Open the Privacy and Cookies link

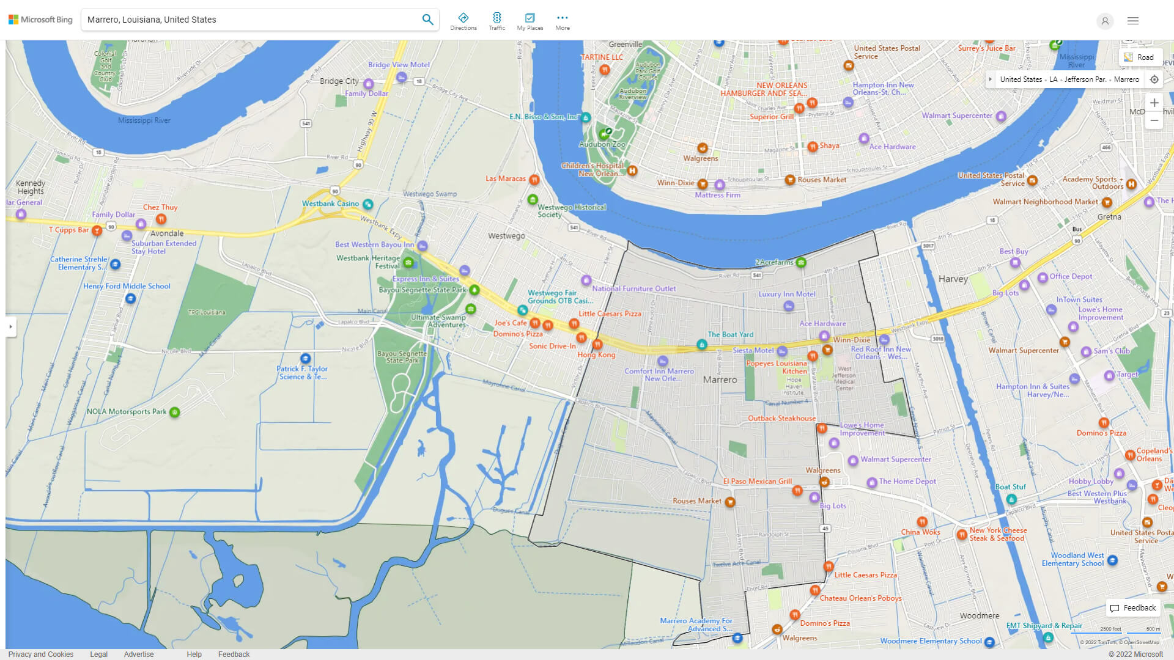click(x=40, y=654)
